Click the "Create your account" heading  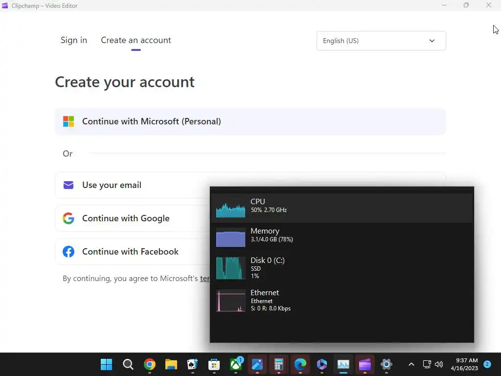125,82
